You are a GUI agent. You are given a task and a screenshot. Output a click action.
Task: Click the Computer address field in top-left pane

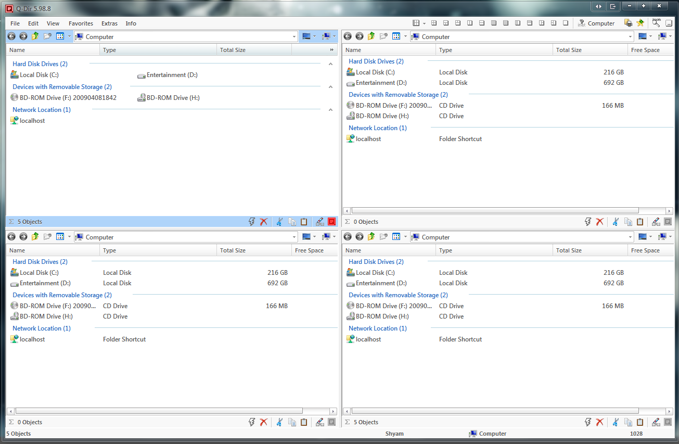coord(186,36)
